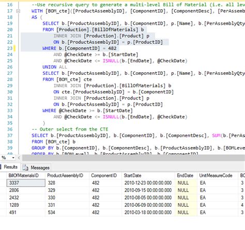Select cell with BillOfMaterialsID 3337
The image size is (245, 230).
[x=26, y=183]
